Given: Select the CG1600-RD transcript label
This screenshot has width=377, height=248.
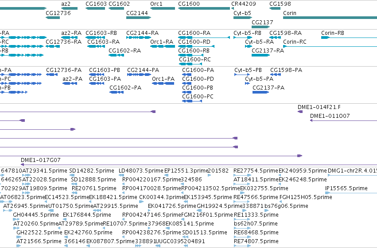Looking at the screenshot, I should pyautogui.click(x=194, y=42).
